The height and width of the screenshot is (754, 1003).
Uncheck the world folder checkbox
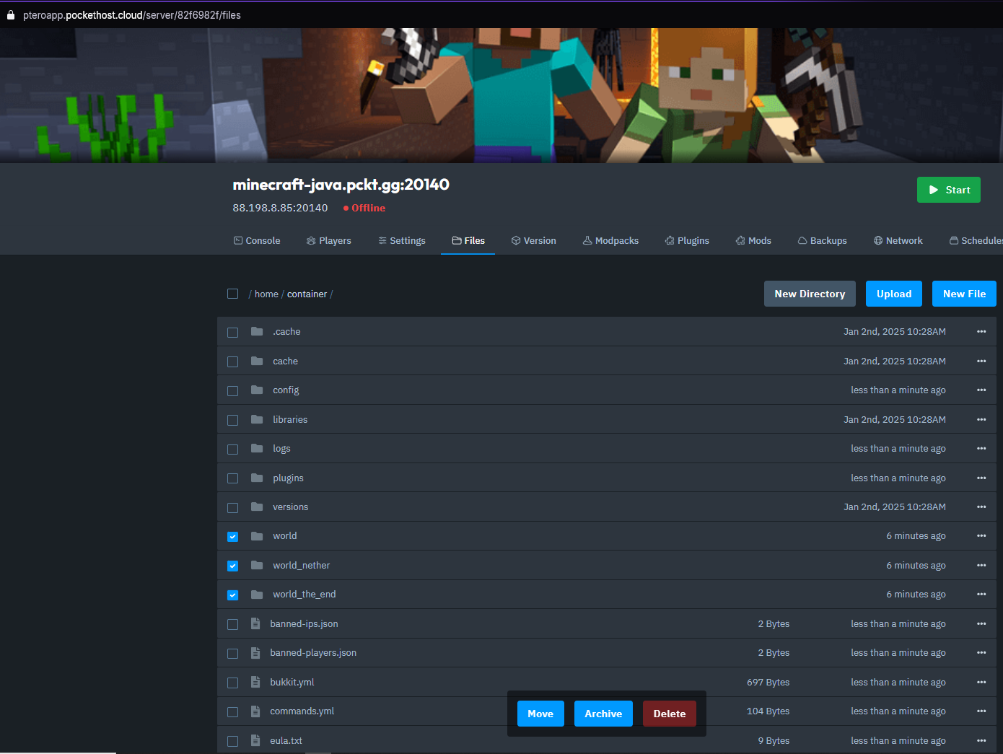coord(232,537)
